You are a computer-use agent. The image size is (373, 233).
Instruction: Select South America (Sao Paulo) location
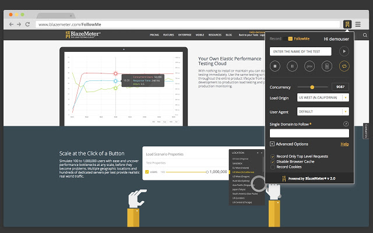pos(245,194)
